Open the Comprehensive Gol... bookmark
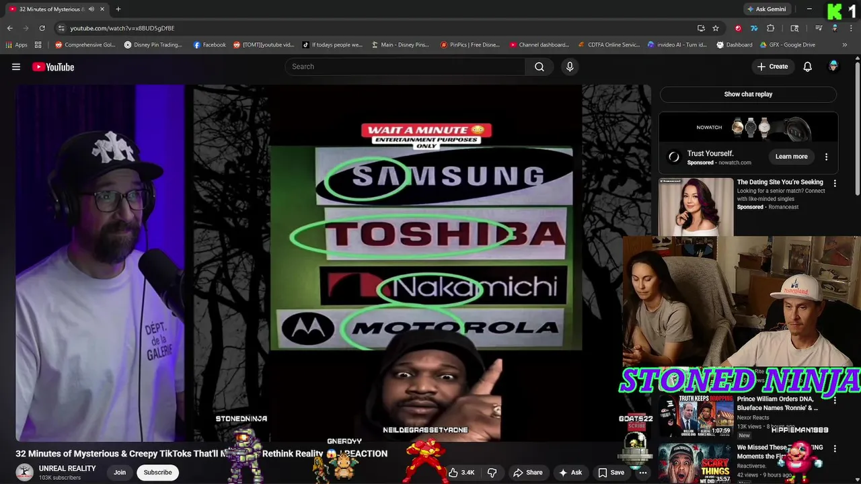Viewport: 861px width, 484px height. 85,45
